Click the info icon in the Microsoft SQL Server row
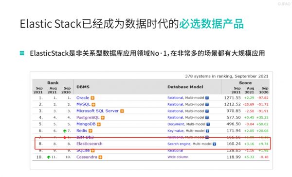292x177 pixels. pyautogui.click(x=207, y=111)
